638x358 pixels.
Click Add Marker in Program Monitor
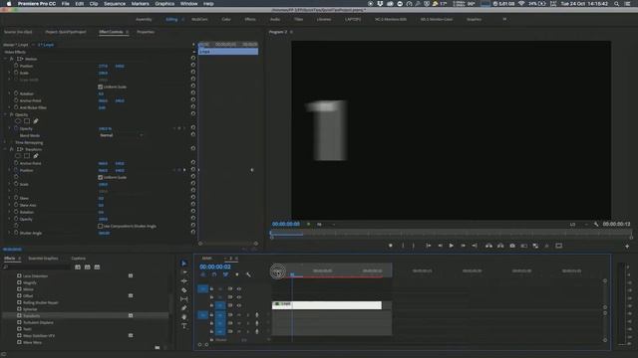tap(390, 246)
